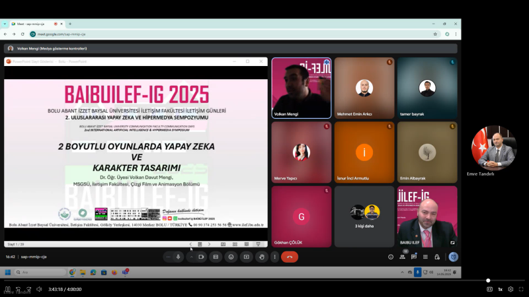Switch to reading view in PowerPoint
The height and width of the screenshot is (297, 529).
click(x=247, y=244)
